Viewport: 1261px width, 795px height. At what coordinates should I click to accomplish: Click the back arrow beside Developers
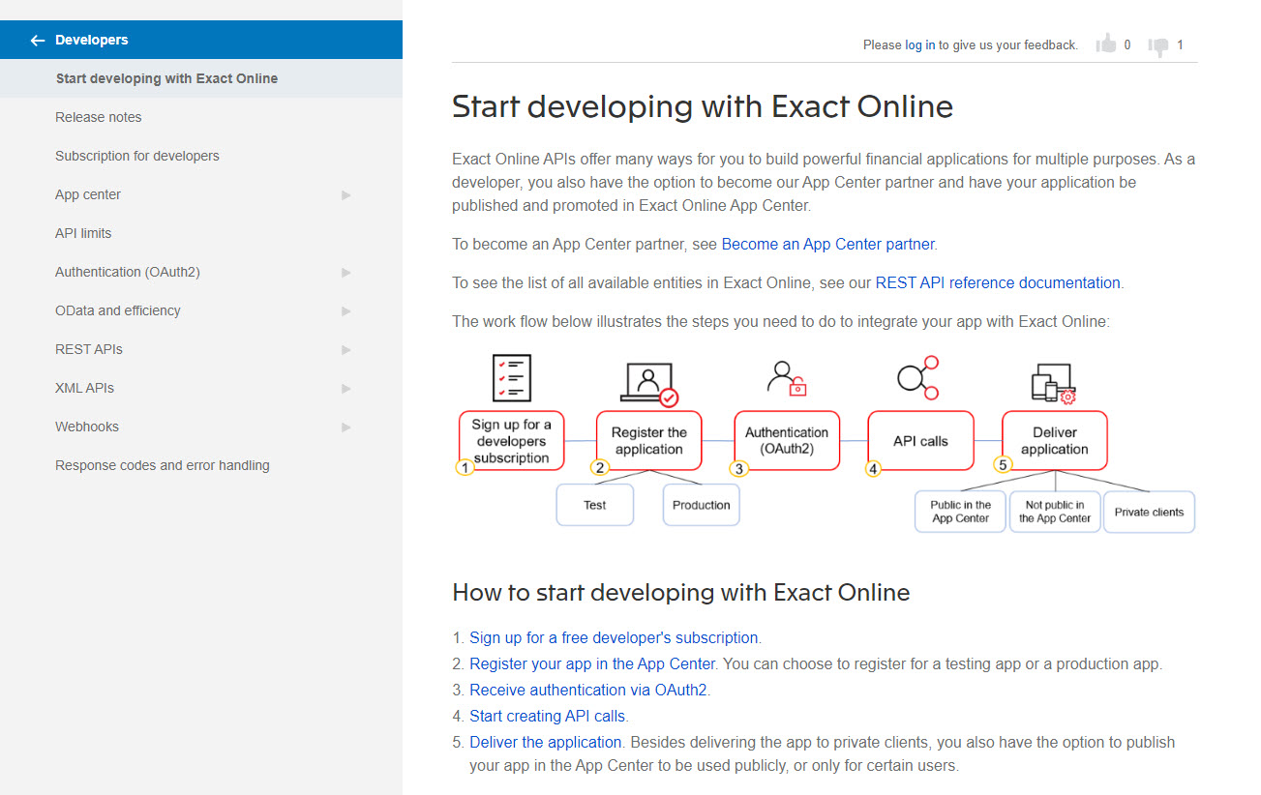[x=38, y=41]
